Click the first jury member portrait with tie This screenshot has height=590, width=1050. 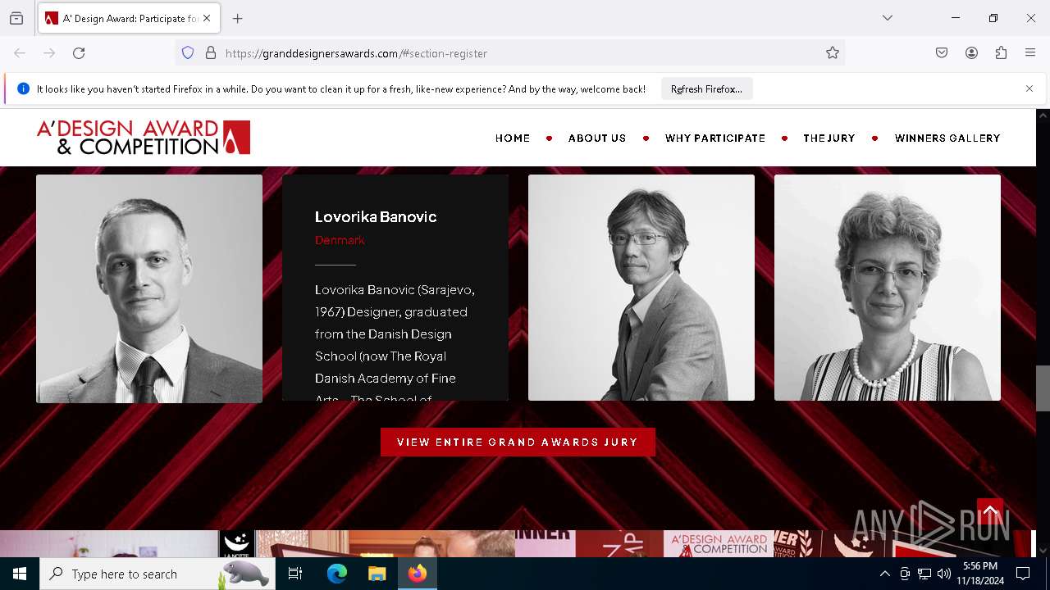[x=149, y=288]
